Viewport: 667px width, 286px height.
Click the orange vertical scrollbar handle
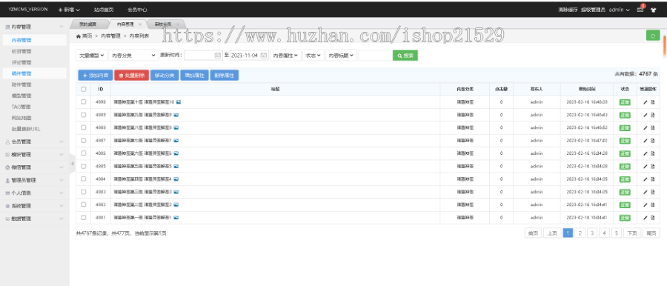point(665,45)
